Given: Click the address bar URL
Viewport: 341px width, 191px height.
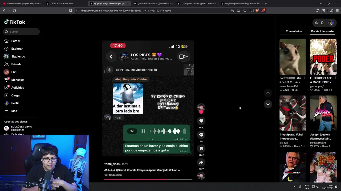Looking at the screenshot, I should [126, 11].
